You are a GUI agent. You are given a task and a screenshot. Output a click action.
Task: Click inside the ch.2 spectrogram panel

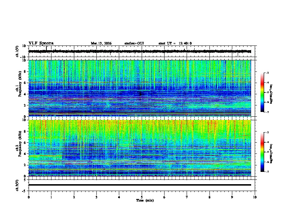(140, 148)
